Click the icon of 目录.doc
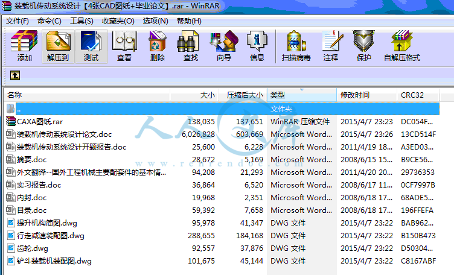This screenshot has height=275, width=454. click(11, 210)
